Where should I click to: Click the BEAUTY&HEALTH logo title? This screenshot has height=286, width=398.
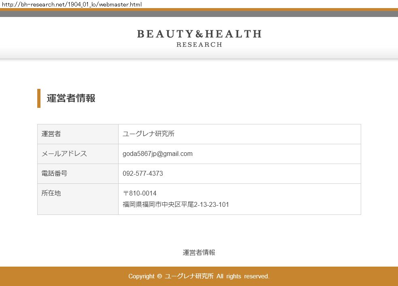click(199, 34)
